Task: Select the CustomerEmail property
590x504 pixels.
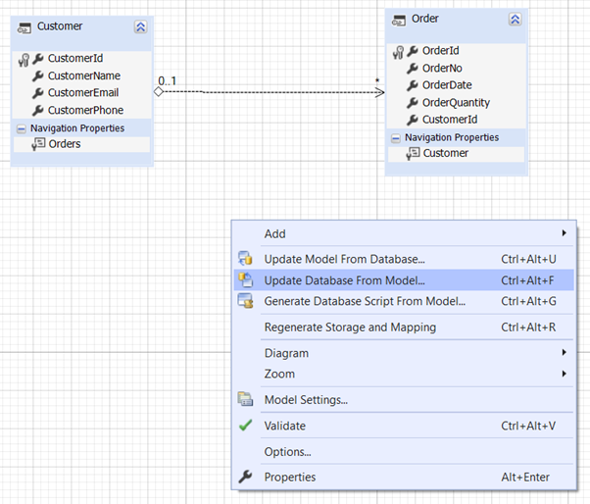Action: point(85,93)
